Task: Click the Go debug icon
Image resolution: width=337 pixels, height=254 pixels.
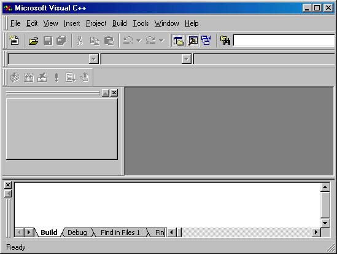Action: tap(71, 77)
